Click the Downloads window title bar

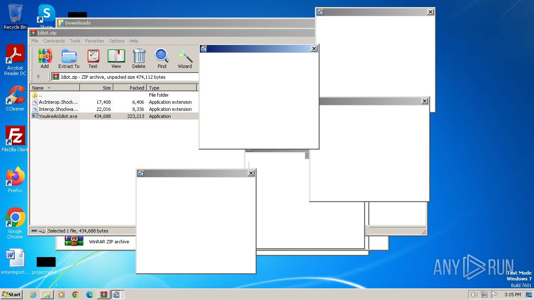[186, 23]
